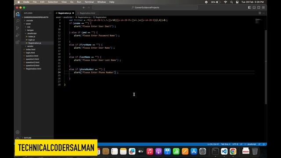The width and height of the screenshot is (281, 158).
Task: Open the Search view in activity bar
Action: [x=18, y=21]
